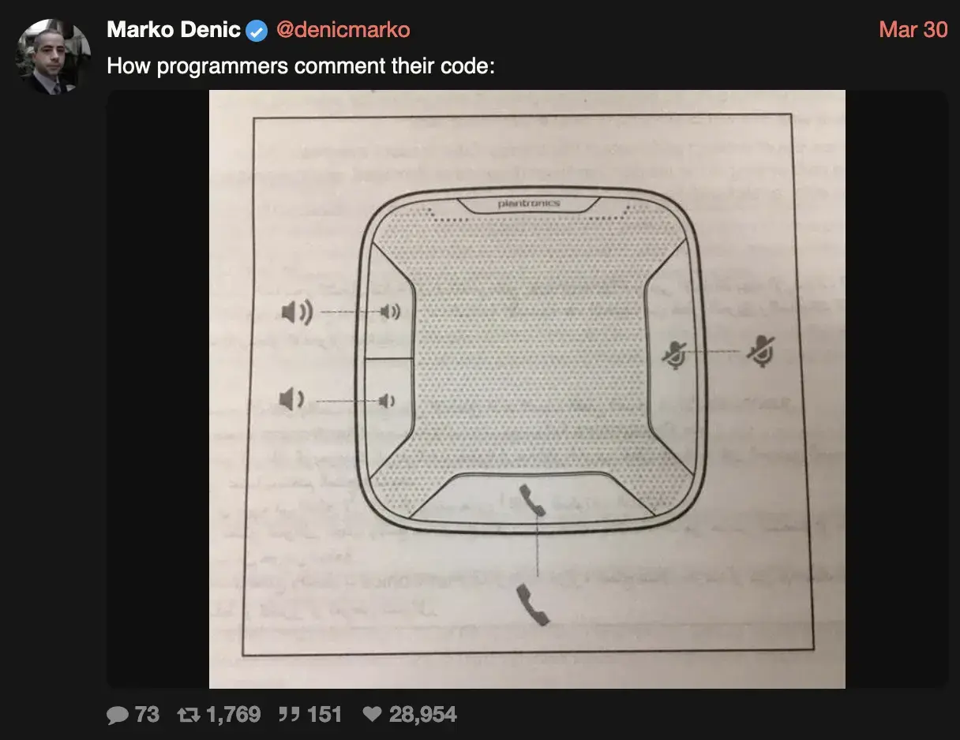Screen dimensions: 960x740
Task: Click the reply speech bubble icon
Action: [x=118, y=715]
